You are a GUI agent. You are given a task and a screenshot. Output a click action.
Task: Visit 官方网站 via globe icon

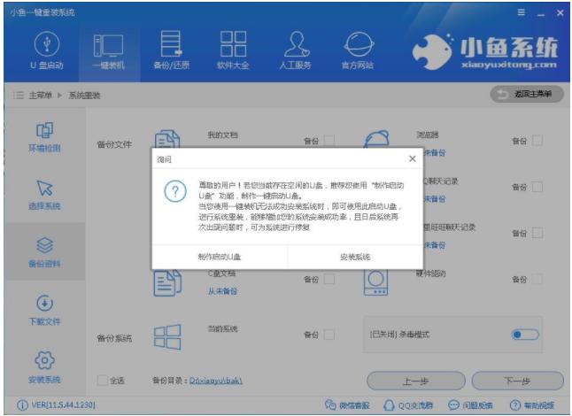click(358, 44)
